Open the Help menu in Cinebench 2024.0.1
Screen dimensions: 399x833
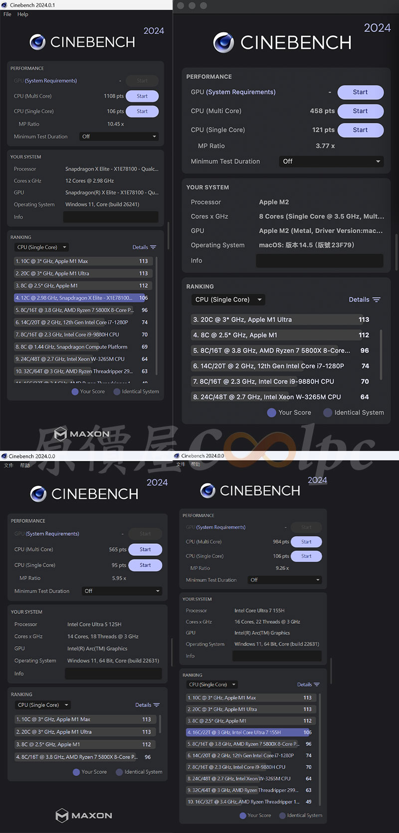(x=23, y=14)
